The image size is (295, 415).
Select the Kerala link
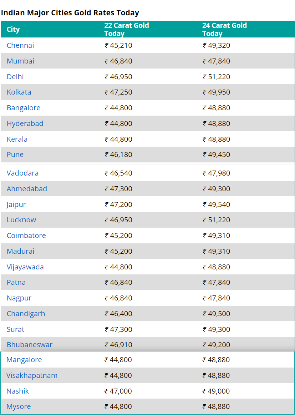coord(17,139)
